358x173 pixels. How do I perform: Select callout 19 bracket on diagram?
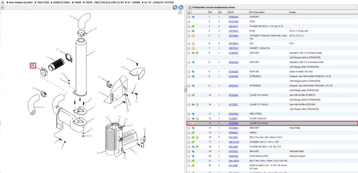[x=122, y=67]
